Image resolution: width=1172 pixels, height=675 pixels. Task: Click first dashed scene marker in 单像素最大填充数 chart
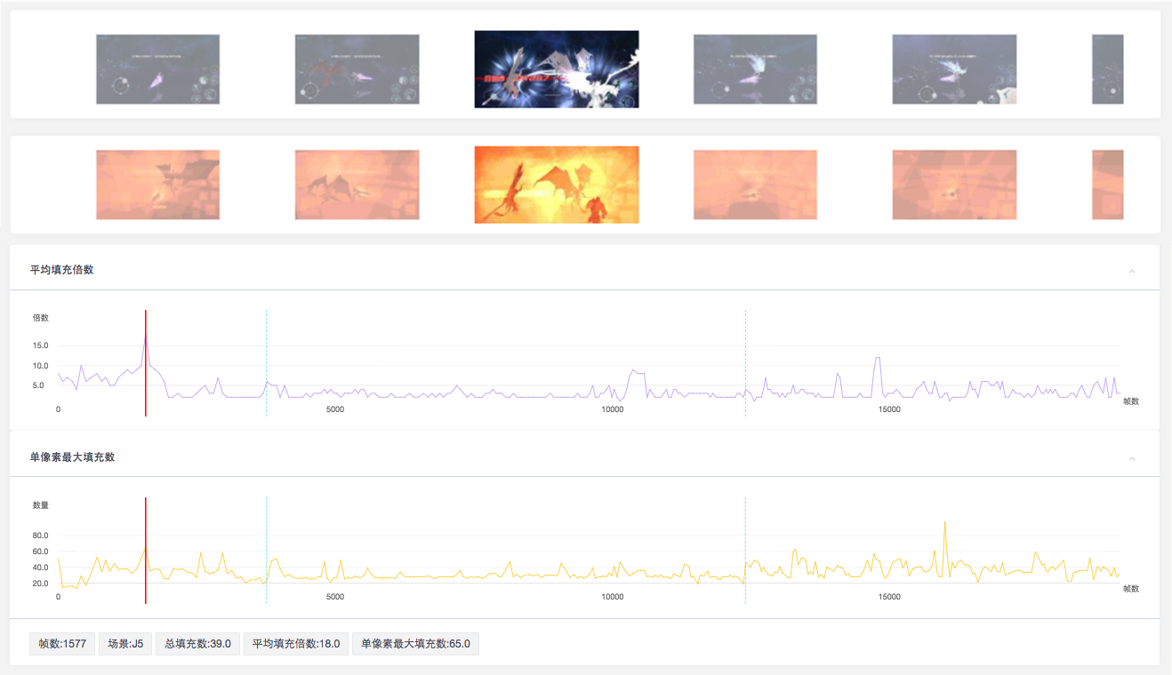pos(266,551)
